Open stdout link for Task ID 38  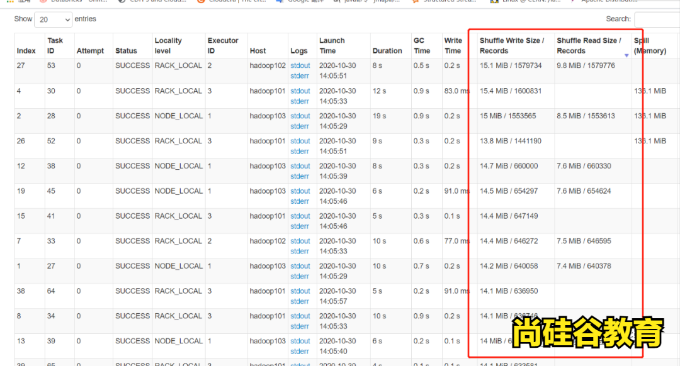300,167
